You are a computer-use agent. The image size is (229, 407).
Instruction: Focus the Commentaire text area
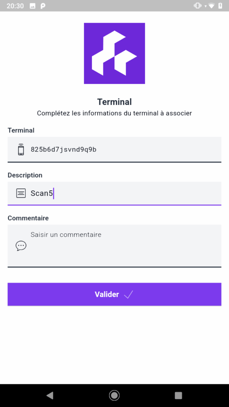tap(114, 246)
